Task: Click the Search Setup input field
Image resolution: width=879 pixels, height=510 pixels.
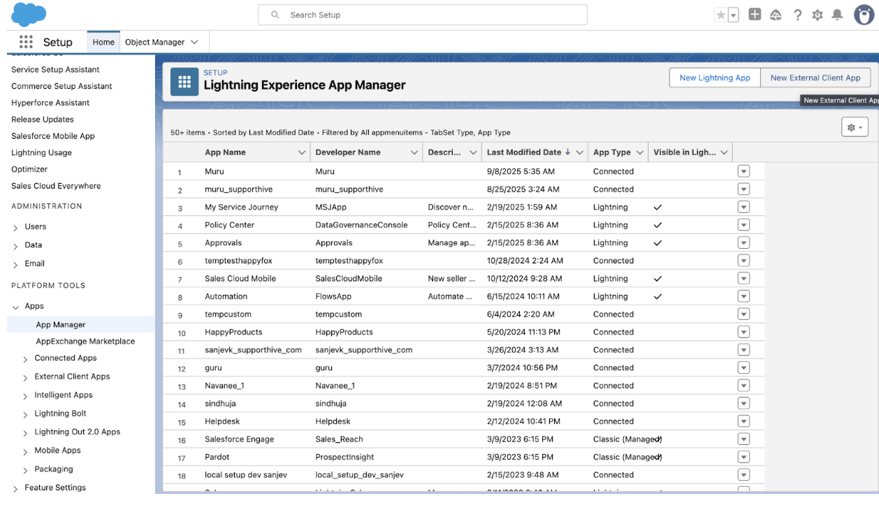Action: click(423, 15)
